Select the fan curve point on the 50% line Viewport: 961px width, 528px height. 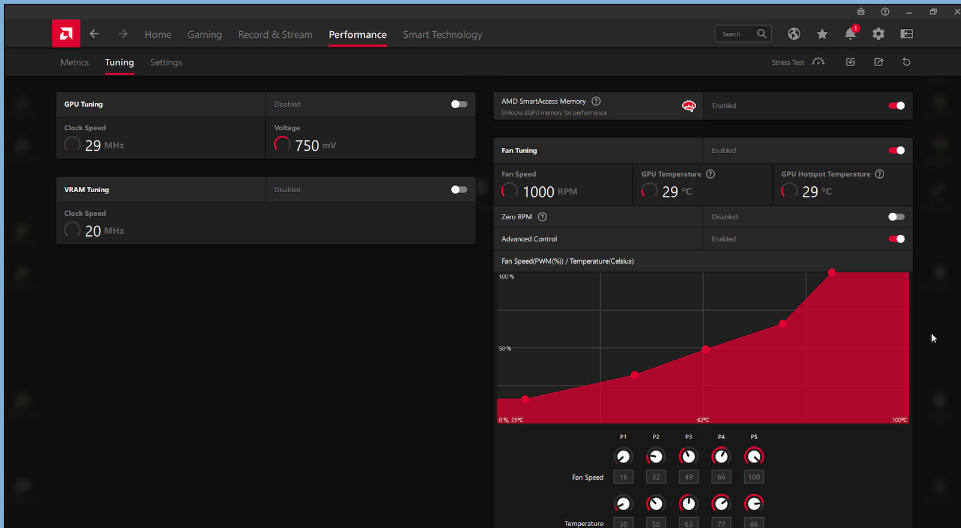[x=706, y=350]
